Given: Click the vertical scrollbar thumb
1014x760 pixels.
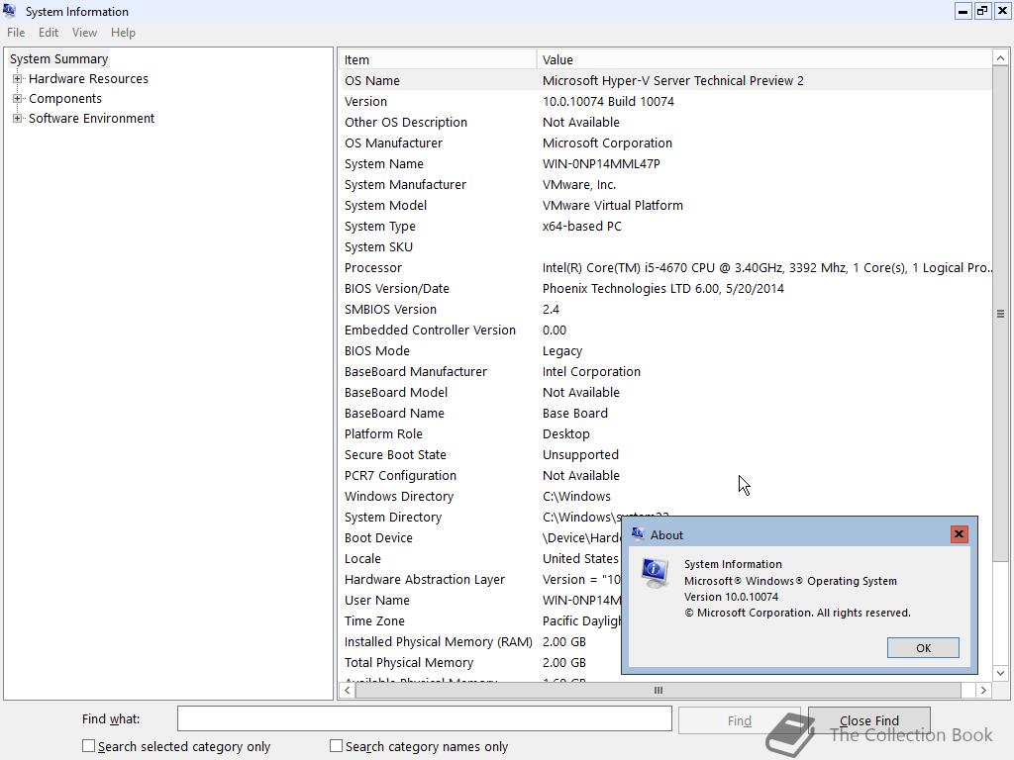Looking at the screenshot, I should coord(1000,314).
